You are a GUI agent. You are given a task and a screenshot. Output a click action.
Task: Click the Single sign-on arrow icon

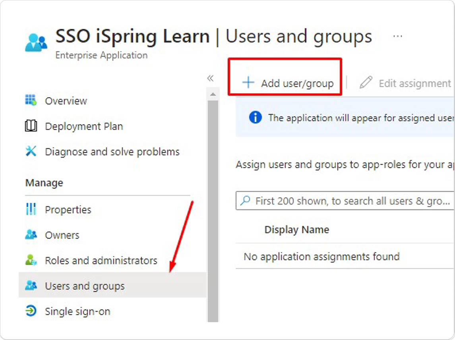[31, 311]
